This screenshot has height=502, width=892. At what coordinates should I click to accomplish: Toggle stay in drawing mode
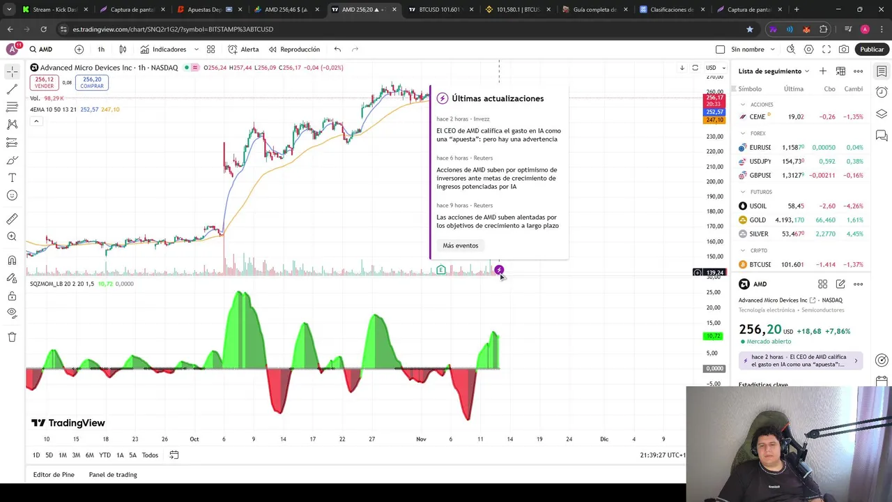pos(12,278)
